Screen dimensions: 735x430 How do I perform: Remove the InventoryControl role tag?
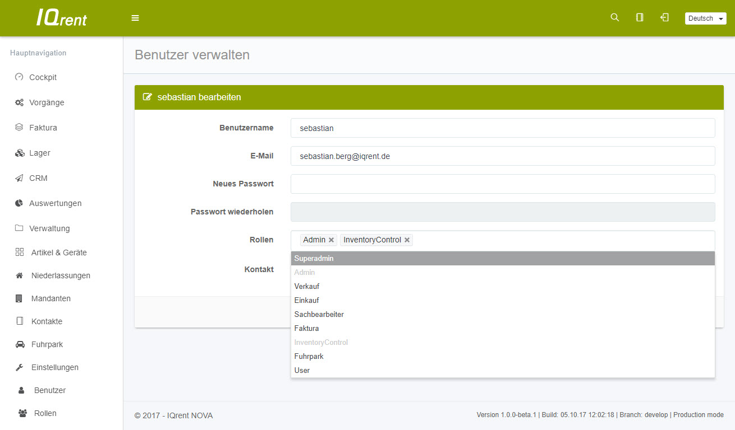[407, 240]
